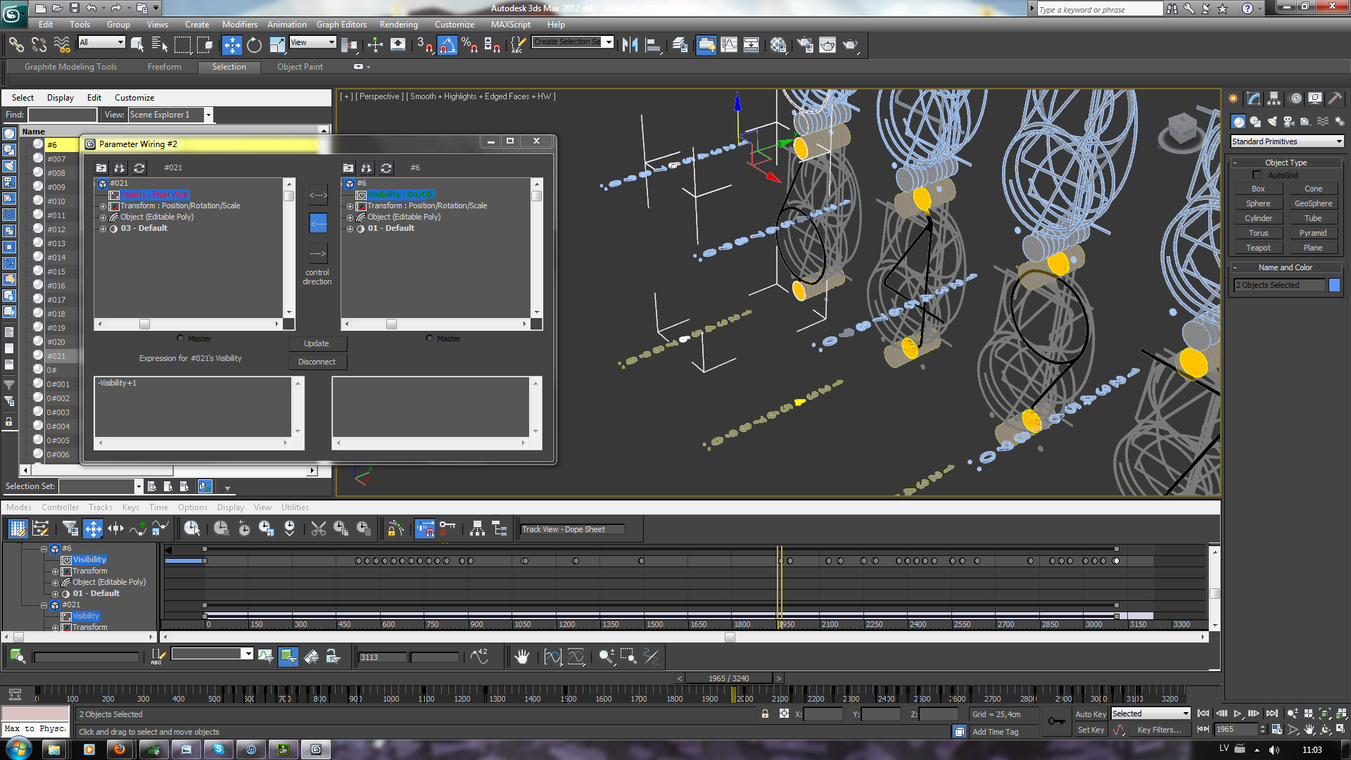Select the Move tool in main toolbar

(x=231, y=46)
